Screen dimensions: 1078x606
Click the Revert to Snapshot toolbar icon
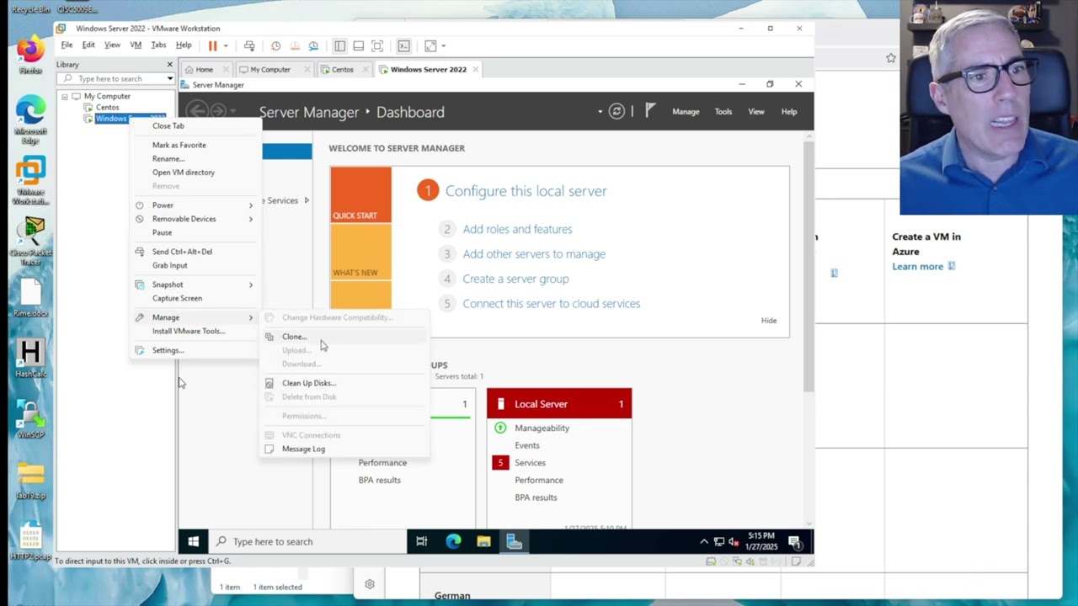[x=295, y=45]
